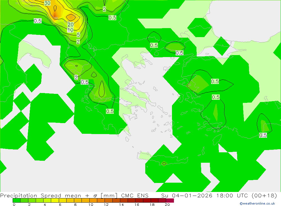
Task: Pick the dark red swatch just right of scale 18
Action: pos(155,200)
